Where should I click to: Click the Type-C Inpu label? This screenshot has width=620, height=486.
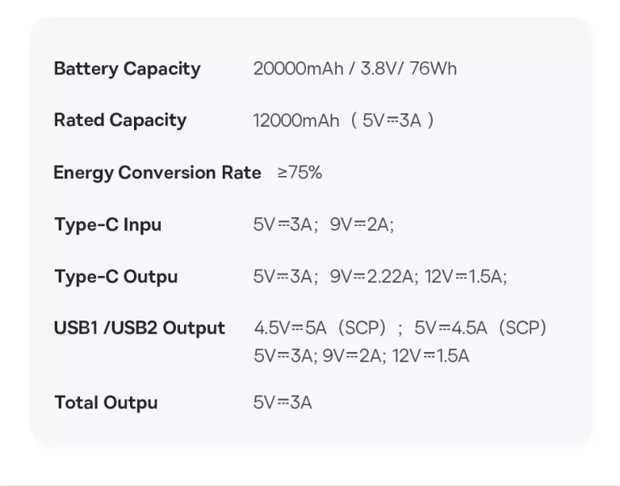click(107, 224)
